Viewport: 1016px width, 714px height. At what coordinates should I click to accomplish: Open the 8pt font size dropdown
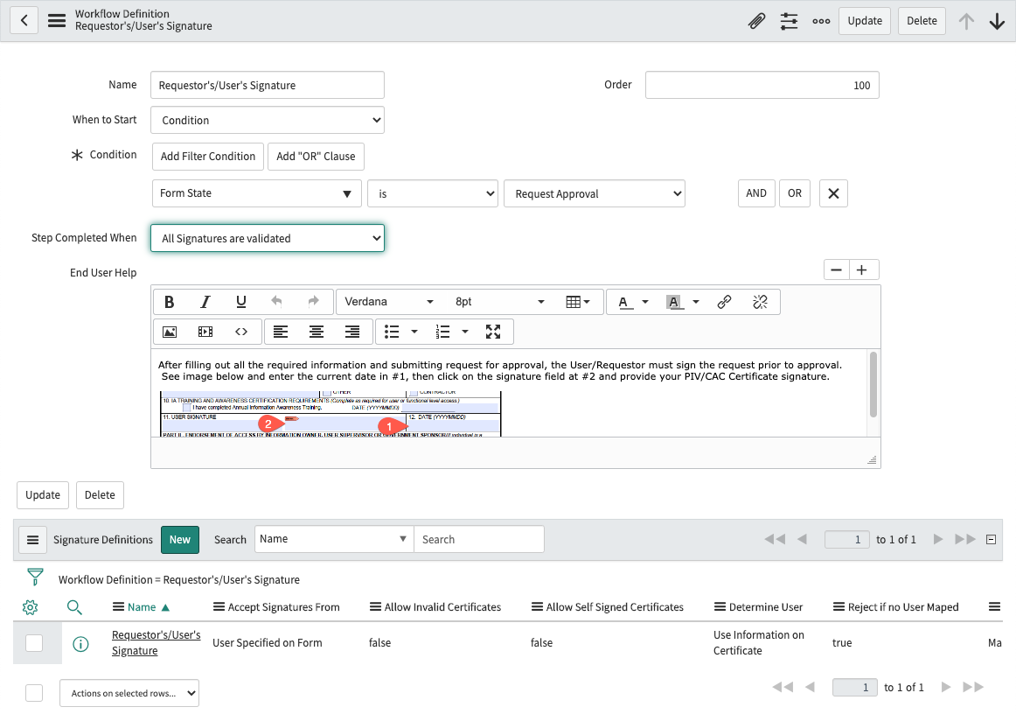(x=499, y=302)
